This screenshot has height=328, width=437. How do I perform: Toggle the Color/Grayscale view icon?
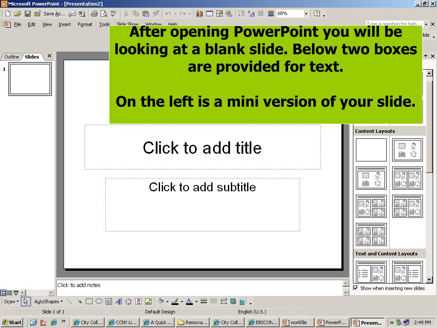tap(271, 13)
